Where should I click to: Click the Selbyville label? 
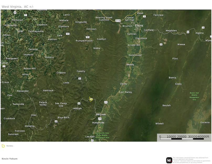coord(19,104)
